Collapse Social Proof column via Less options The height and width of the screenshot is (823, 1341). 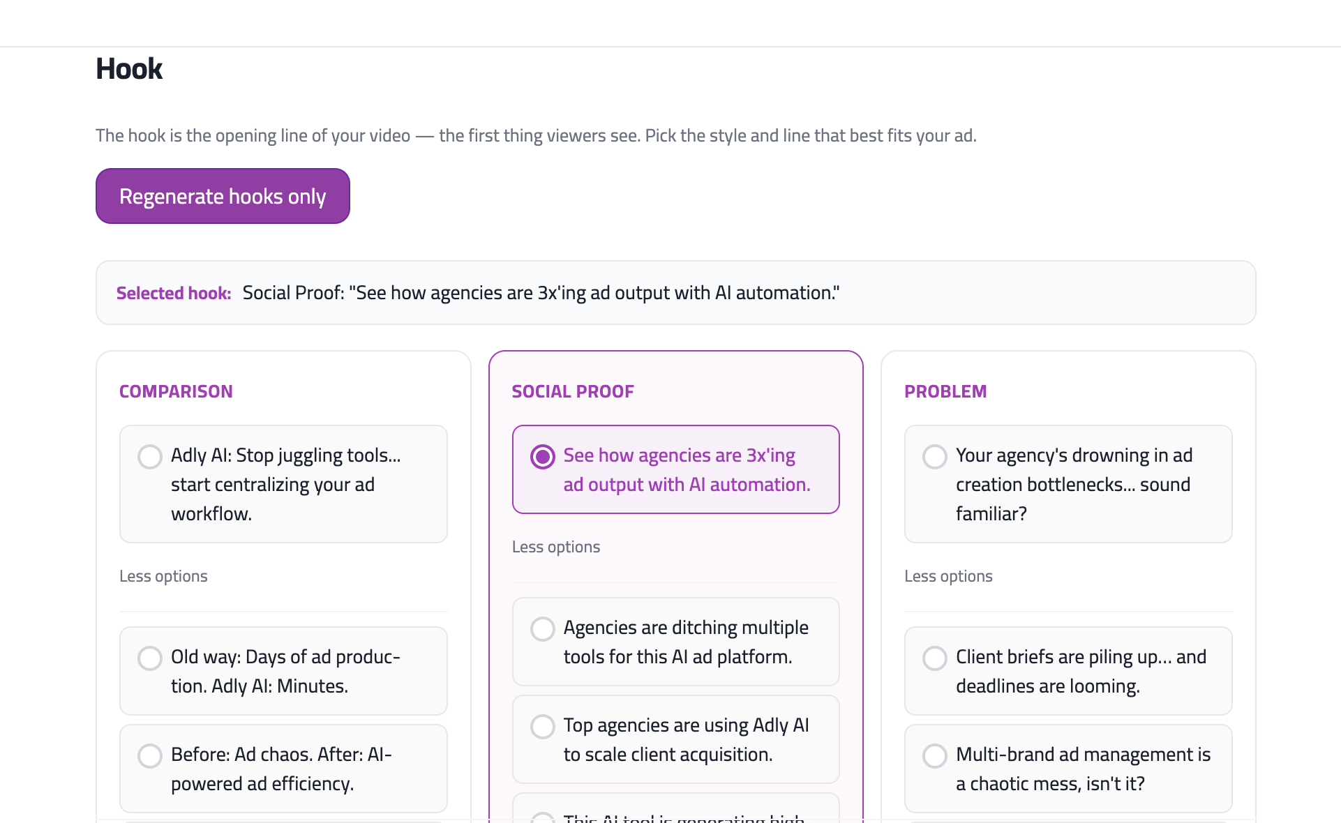pyautogui.click(x=556, y=547)
